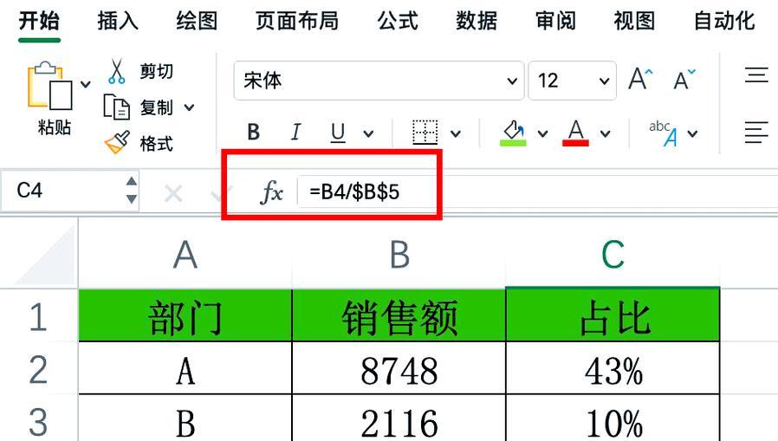Click the 格式 format painter brush
Screen dimensions: 778x441
[118, 143]
